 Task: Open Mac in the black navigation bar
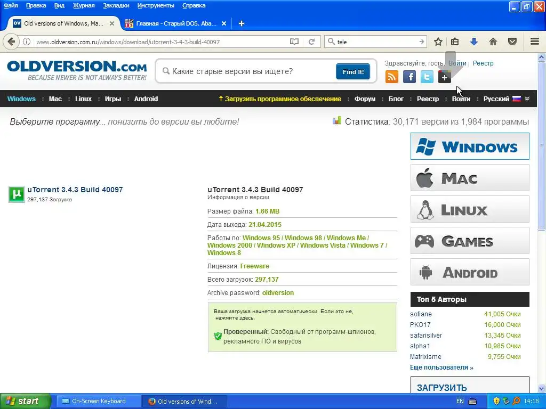(55, 99)
